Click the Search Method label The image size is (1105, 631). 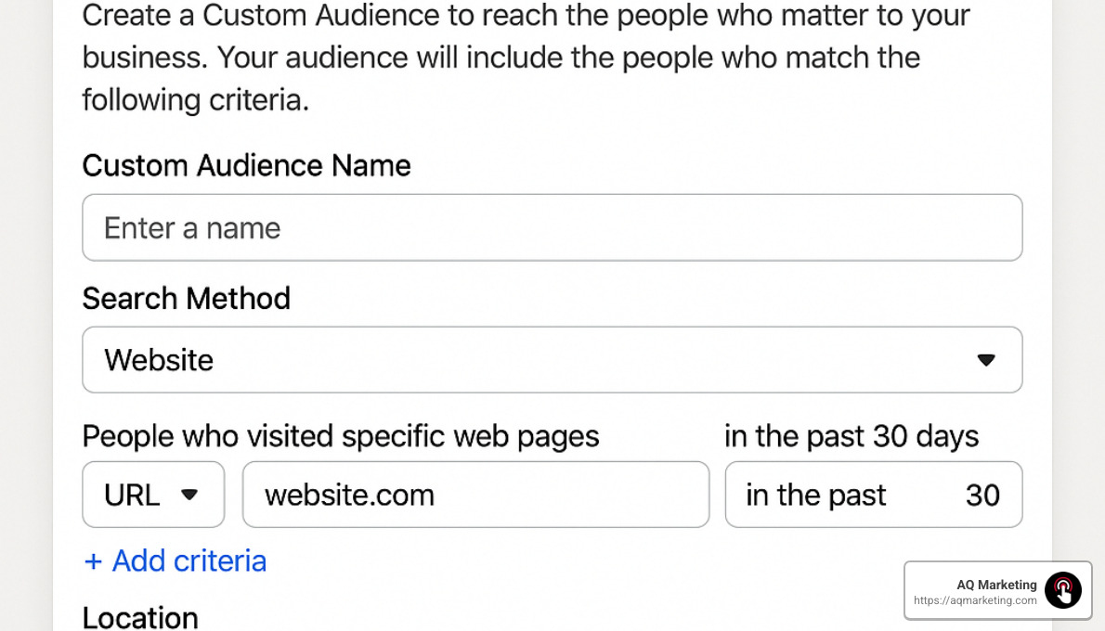click(186, 298)
